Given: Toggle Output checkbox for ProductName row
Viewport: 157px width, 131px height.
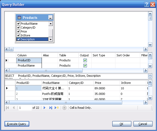Looking at the screenshot, I should (x=85, y=65).
